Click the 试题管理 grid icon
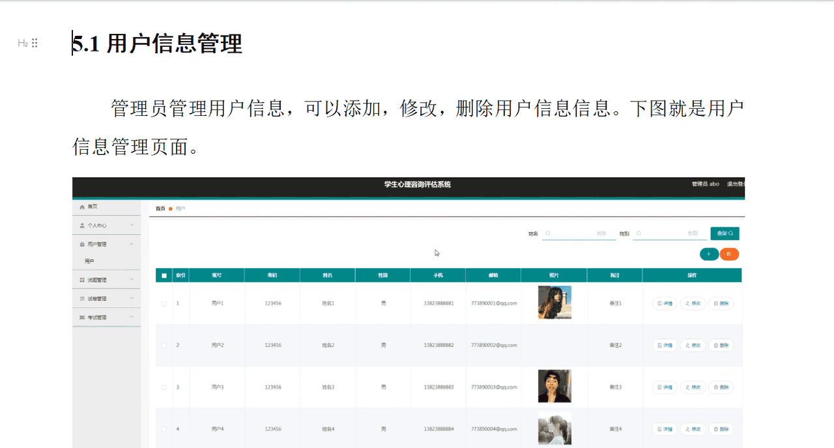 click(x=81, y=279)
